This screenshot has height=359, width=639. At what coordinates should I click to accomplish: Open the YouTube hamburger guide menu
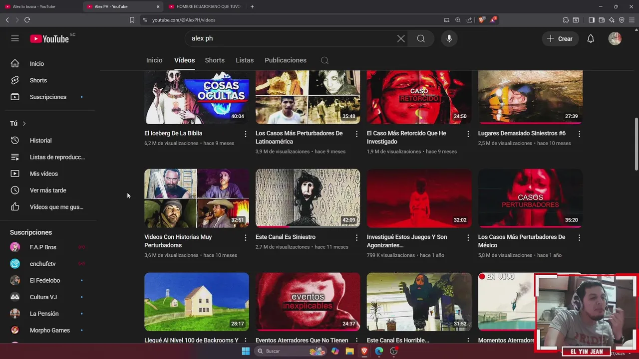coord(15,38)
